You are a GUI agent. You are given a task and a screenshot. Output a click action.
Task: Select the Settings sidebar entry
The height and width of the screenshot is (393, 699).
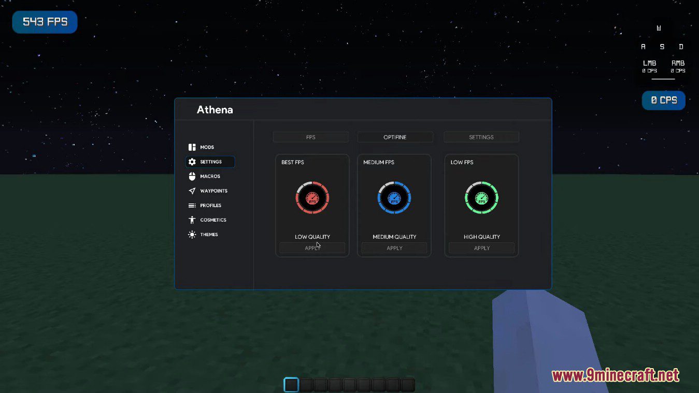coord(210,162)
